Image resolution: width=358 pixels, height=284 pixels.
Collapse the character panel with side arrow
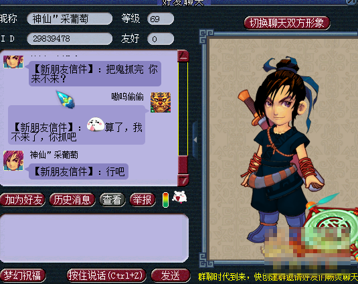(195, 139)
